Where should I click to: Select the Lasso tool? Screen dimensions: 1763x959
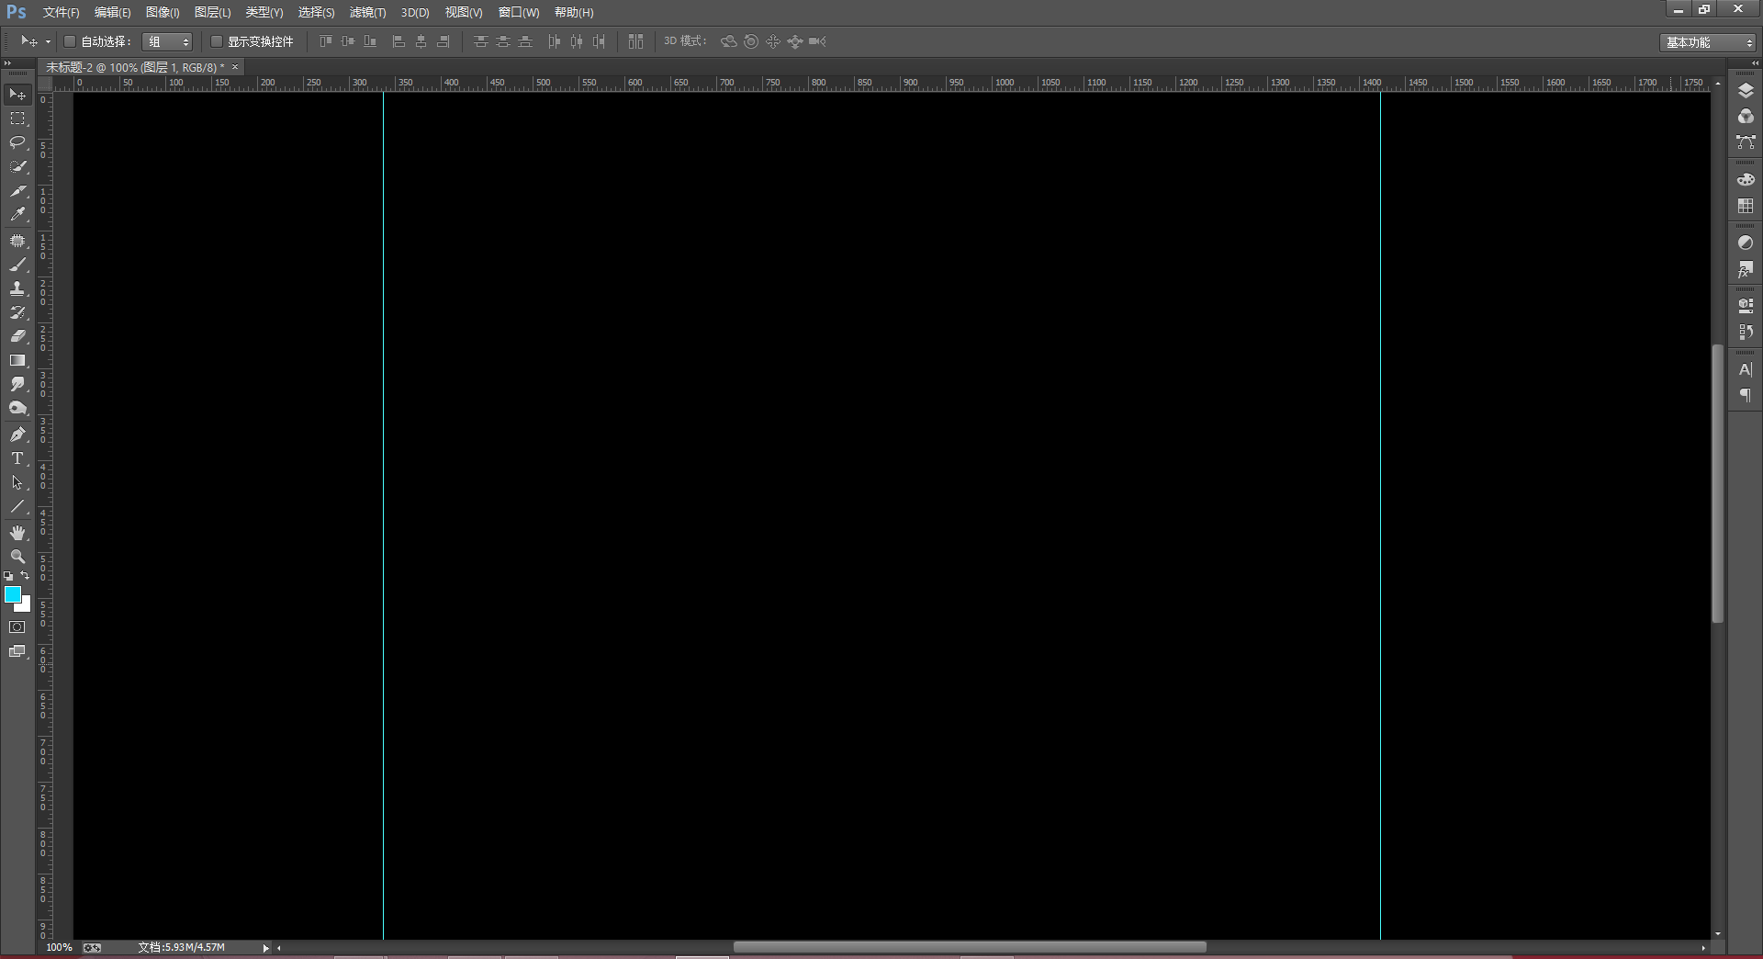tap(17, 142)
